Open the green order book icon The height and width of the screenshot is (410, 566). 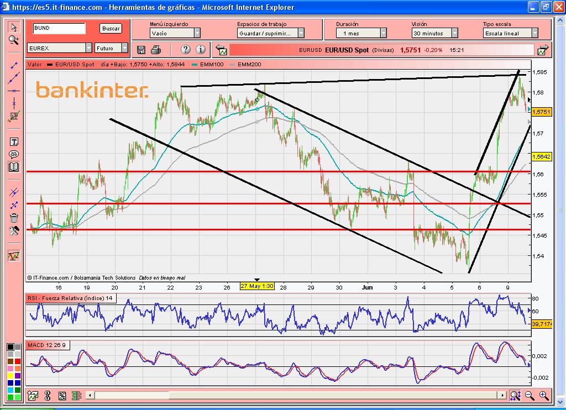coord(76,396)
